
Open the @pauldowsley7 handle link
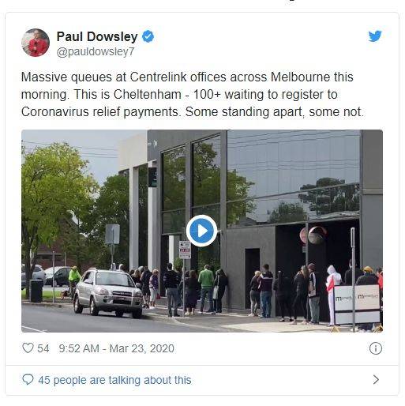pyautogui.click(x=96, y=51)
